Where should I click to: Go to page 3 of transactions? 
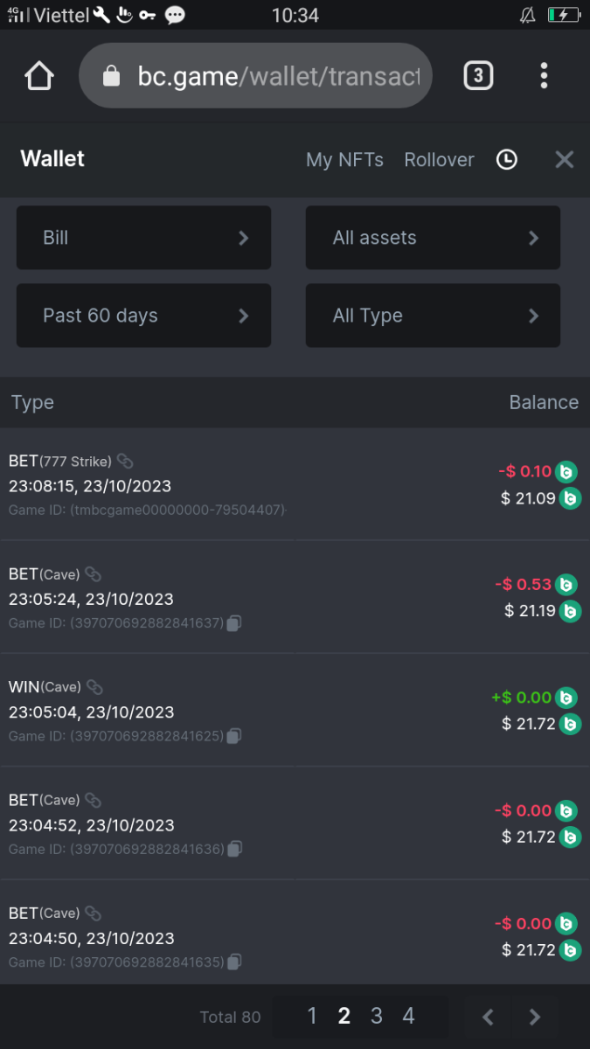[376, 1016]
